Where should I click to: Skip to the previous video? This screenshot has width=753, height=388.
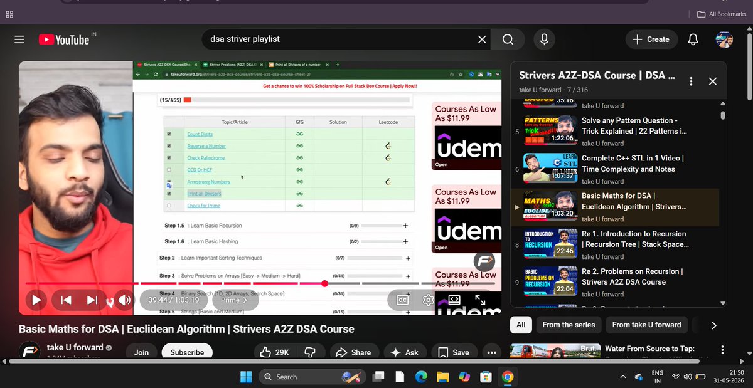coord(66,300)
